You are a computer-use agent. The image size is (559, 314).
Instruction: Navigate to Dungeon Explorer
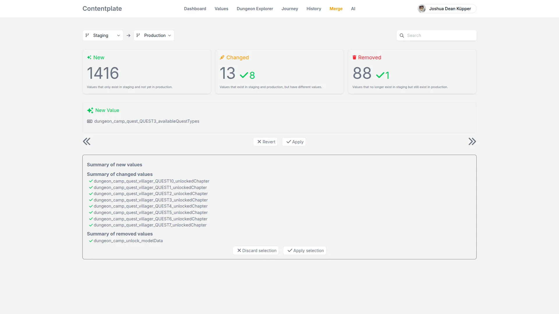(x=255, y=9)
